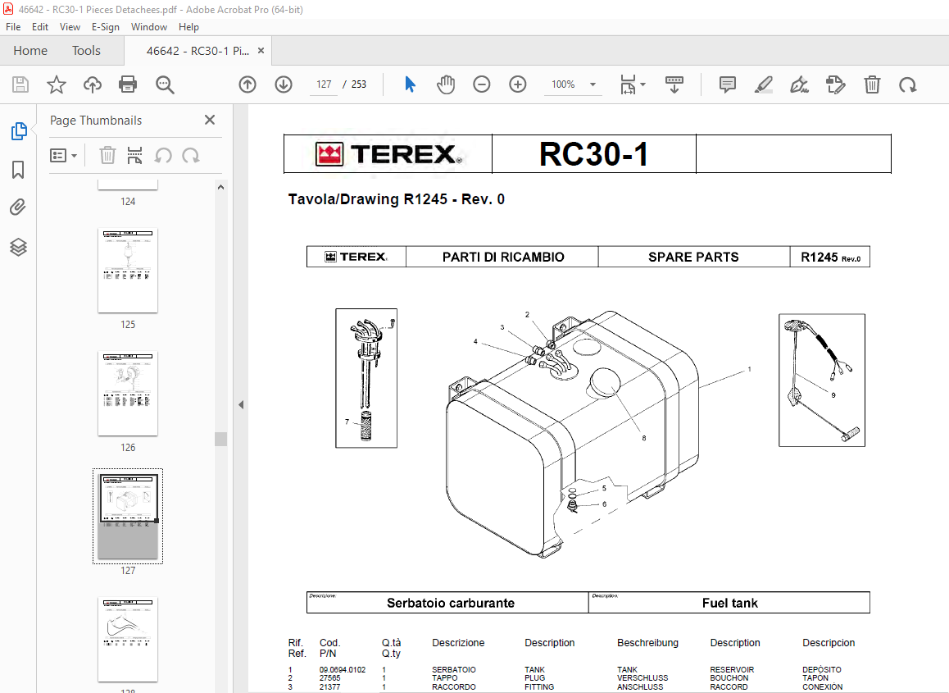Go to previous page arrow
Screen dimensions: 949x693
tap(247, 84)
